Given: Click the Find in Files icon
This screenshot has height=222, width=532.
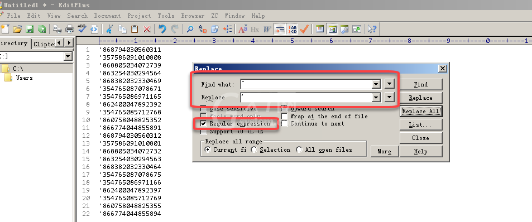Looking at the screenshot, I should click(215, 29).
